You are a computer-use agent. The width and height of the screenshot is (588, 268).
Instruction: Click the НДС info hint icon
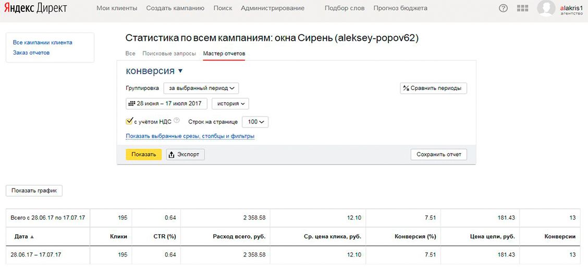pos(176,121)
